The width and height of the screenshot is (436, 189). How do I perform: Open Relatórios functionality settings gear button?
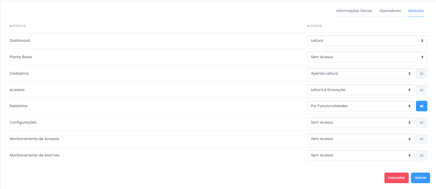[x=422, y=106]
